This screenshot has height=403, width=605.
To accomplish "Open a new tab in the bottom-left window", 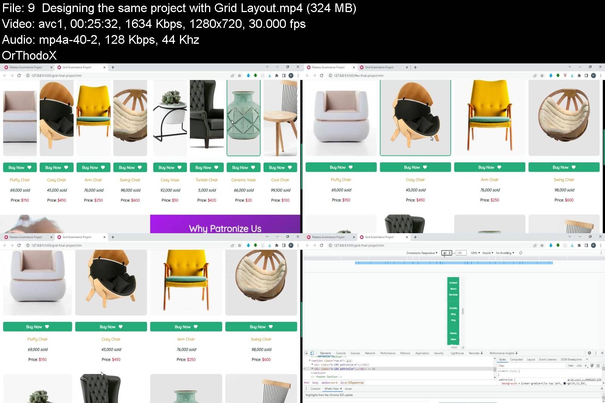I will point(113,237).
